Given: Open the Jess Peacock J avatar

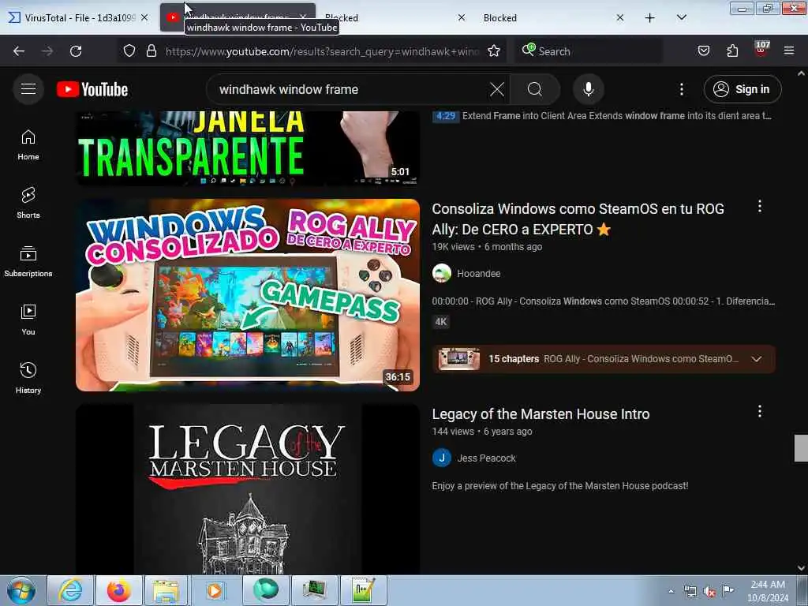Looking at the screenshot, I should [x=442, y=458].
